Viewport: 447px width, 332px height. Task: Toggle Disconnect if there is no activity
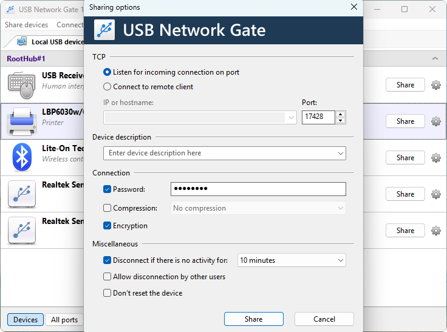pyautogui.click(x=107, y=260)
